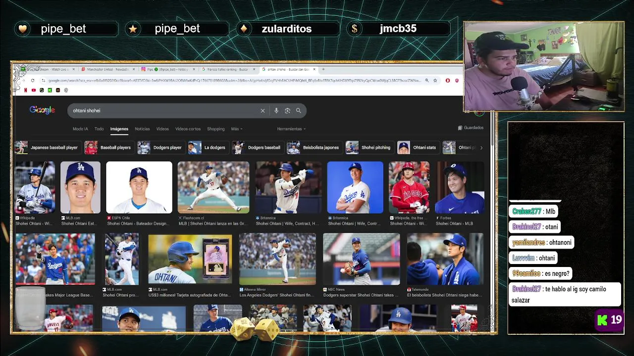Image resolution: width=634 pixels, height=356 pixels.
Task: Open the MLB.com Ohtani headshot thumbnail
Action: (80, 187)
